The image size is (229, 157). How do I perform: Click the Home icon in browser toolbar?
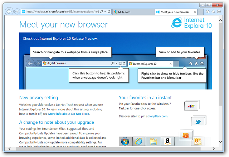coord(208,11)
